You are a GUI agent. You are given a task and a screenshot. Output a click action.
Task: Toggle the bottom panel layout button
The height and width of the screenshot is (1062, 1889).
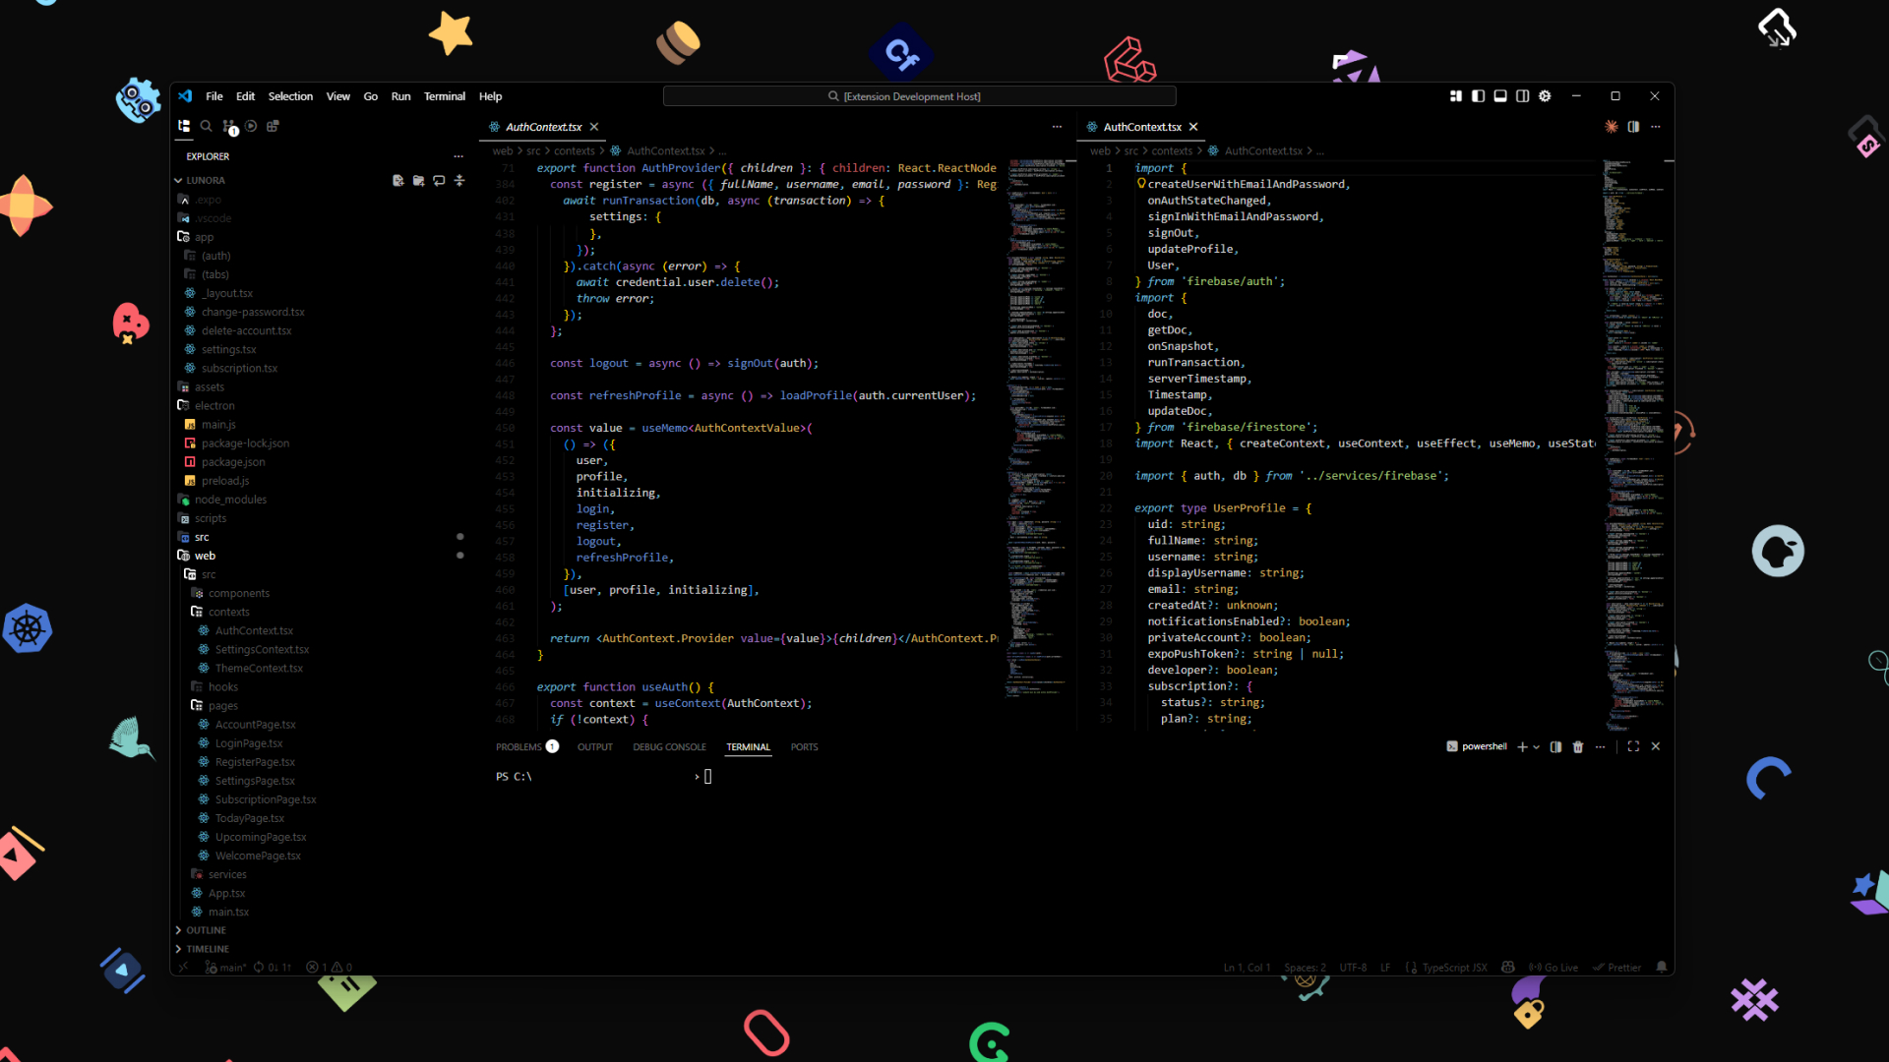[1500, 96]
